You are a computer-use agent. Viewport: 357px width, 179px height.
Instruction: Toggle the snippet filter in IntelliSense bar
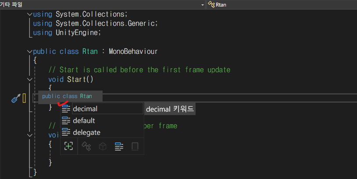coord(135,147)
